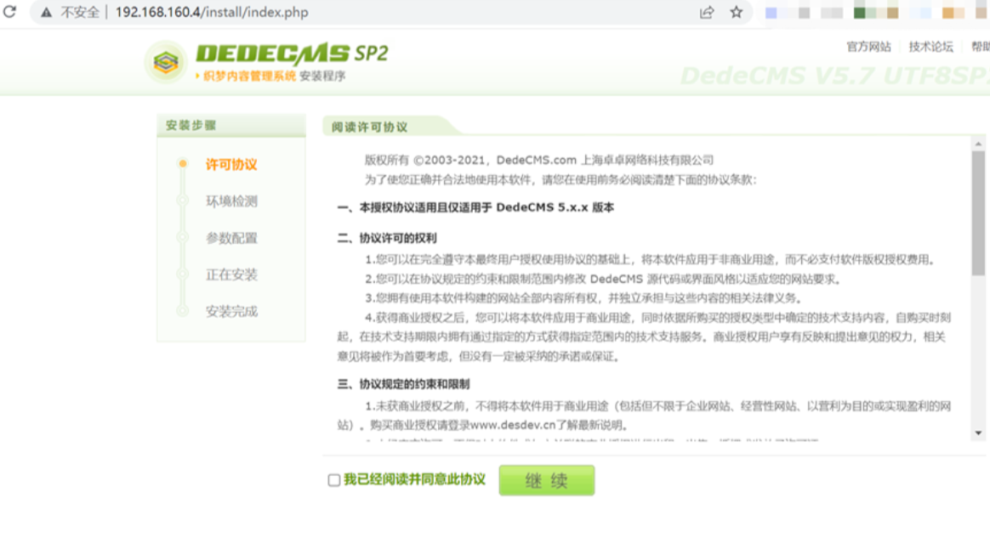The image size is (990, 555).
Task: Open 官方网站 link in header
Action: (868, 47)
